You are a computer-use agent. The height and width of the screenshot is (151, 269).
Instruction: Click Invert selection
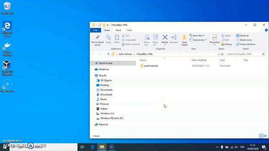point(245,44)
